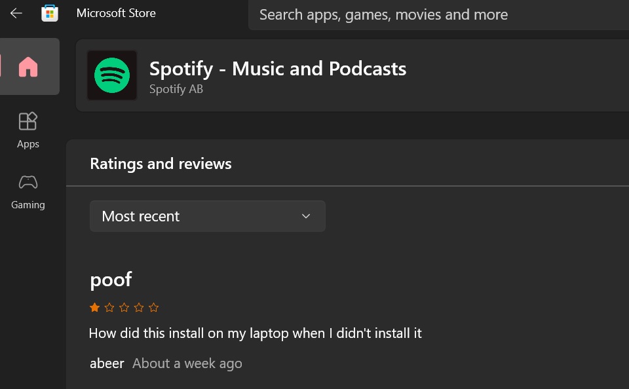Click the Spotify green app logo
The image size is (629, 389).
[112, 75]
